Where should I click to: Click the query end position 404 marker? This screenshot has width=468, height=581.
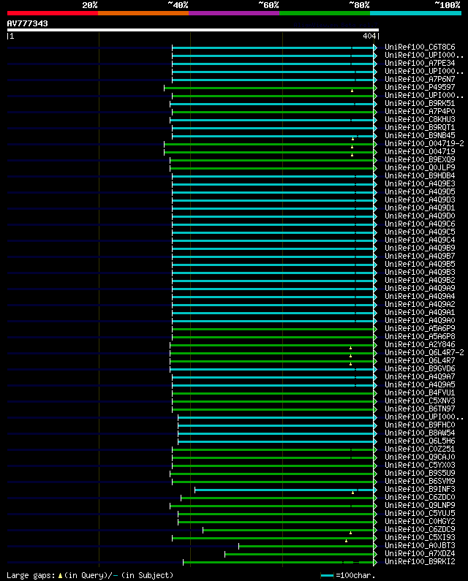pos(369,36)
